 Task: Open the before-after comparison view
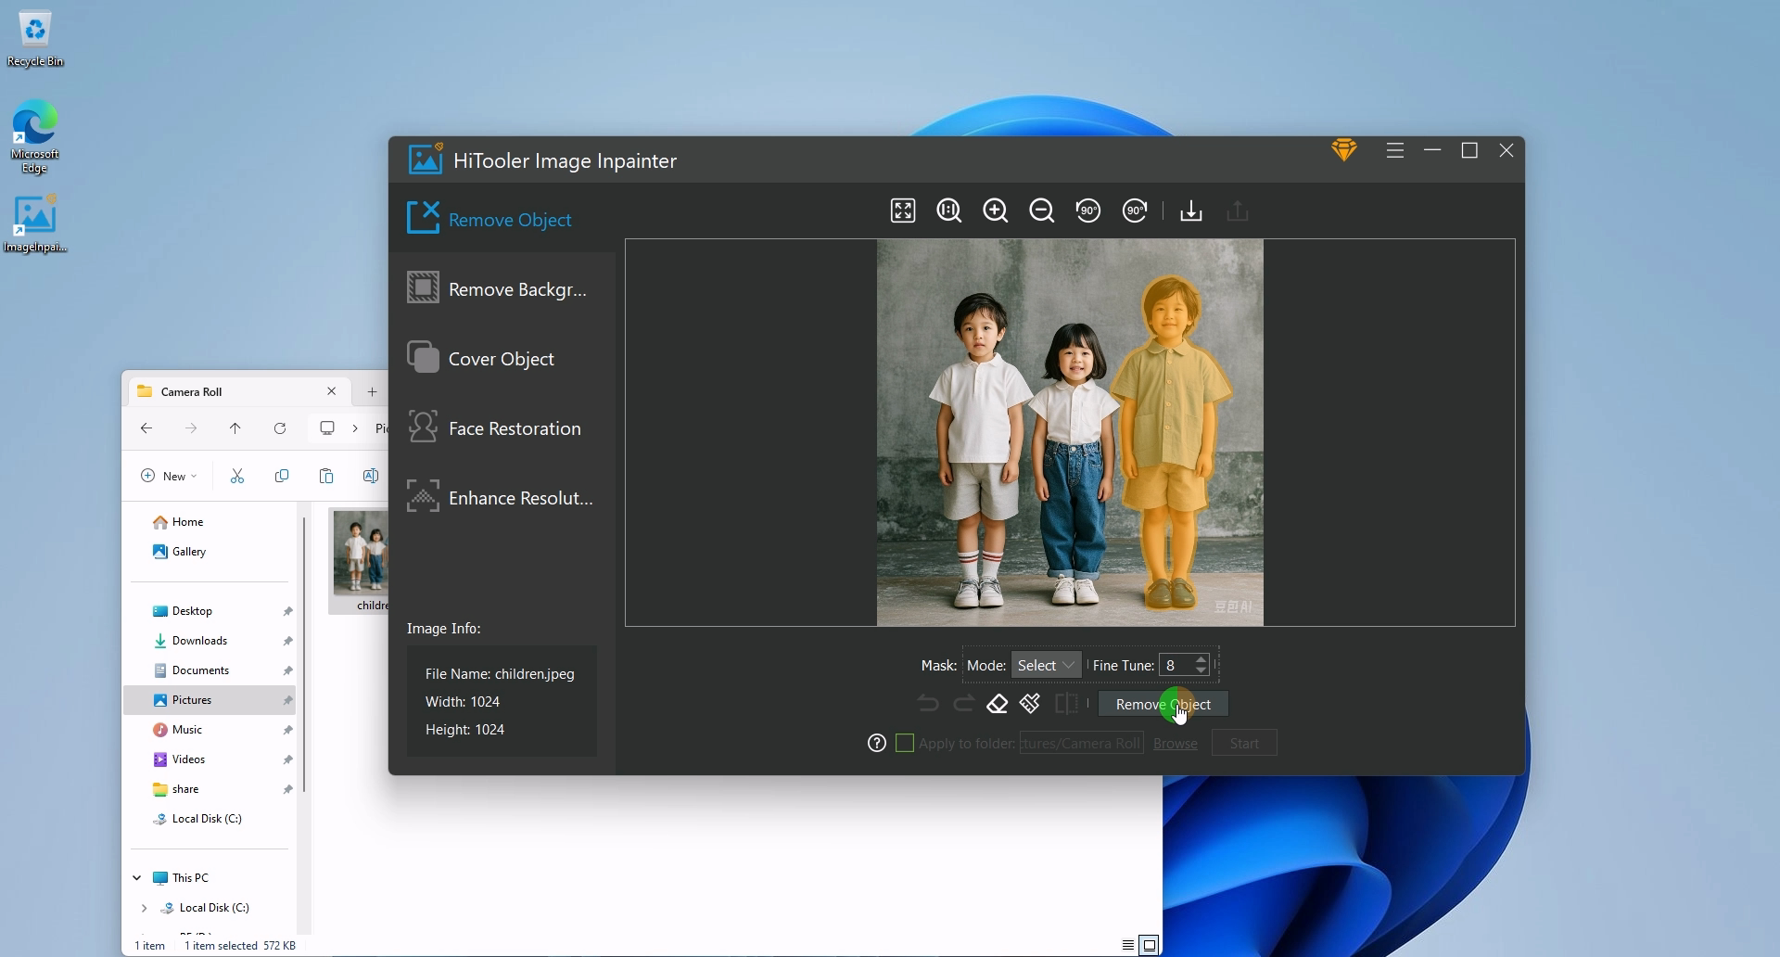[1068, 703]
